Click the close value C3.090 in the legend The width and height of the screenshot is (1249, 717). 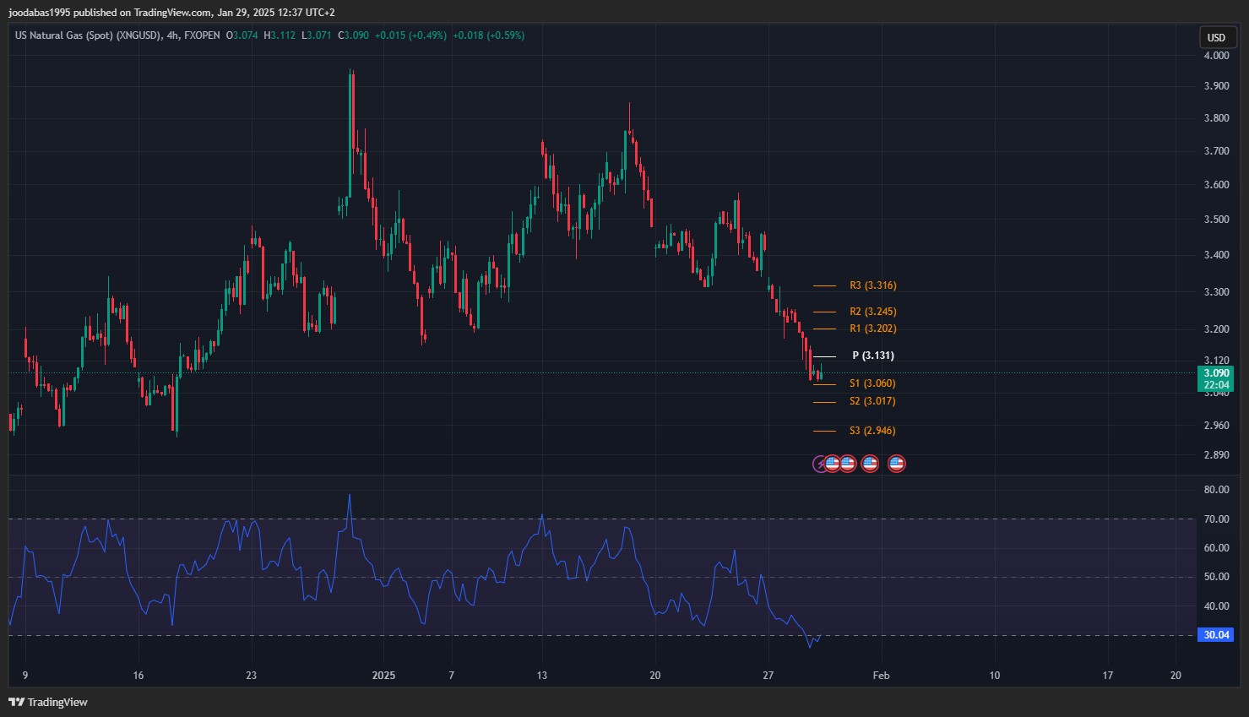tap(353, 35)
